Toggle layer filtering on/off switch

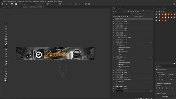click(x=143, y=11)
